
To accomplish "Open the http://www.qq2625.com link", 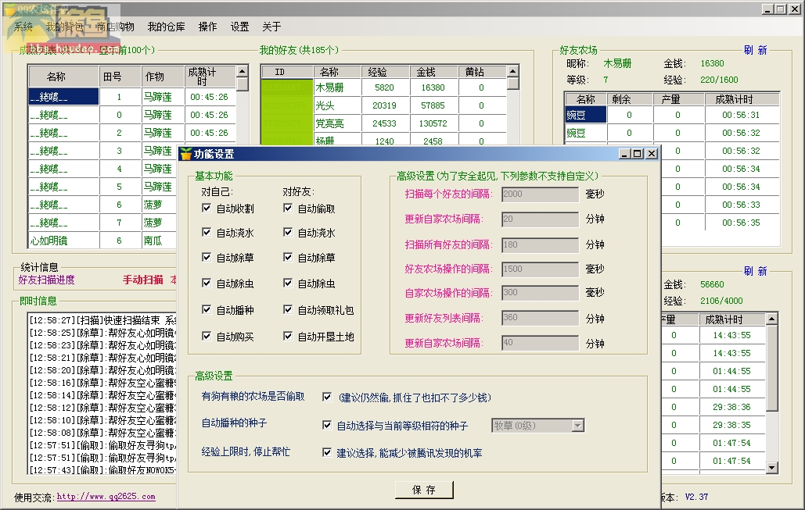I will (106, 497).
